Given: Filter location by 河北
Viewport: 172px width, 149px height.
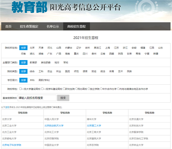Looking at the screenshot, I should coord(50,48).
